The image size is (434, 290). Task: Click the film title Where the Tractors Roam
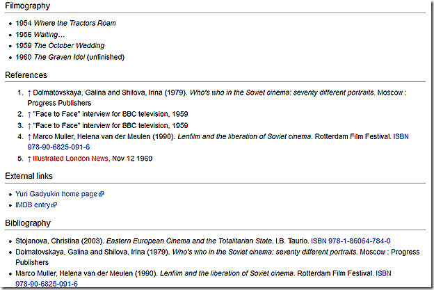coord(75,23)
